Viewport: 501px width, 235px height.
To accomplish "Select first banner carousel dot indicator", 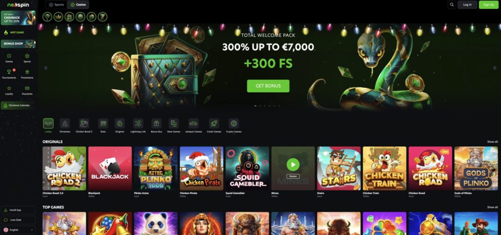I will coord(255,106).
